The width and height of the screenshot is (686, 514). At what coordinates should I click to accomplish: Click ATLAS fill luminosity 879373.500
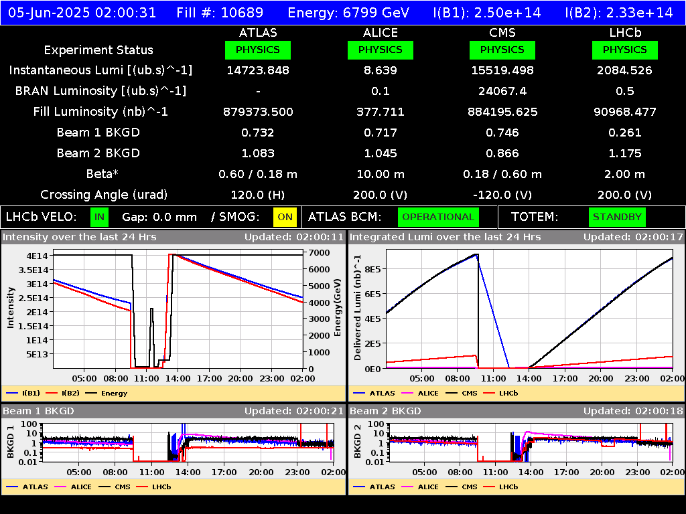[258, 112]
